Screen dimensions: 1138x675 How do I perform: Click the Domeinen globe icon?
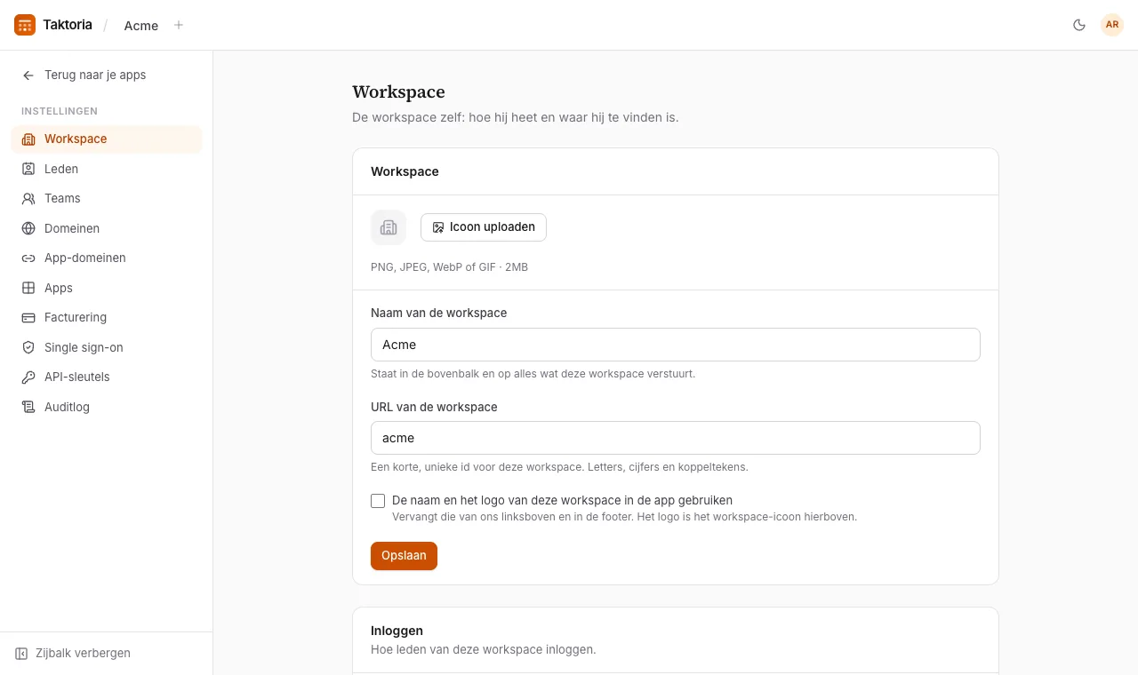28,228
